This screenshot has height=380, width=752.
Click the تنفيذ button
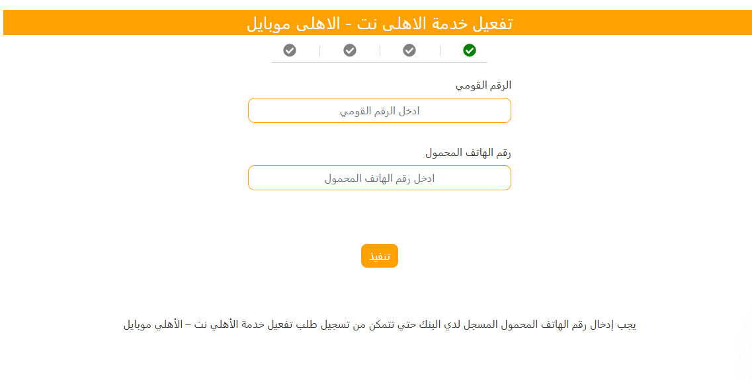tap(380, 256)
